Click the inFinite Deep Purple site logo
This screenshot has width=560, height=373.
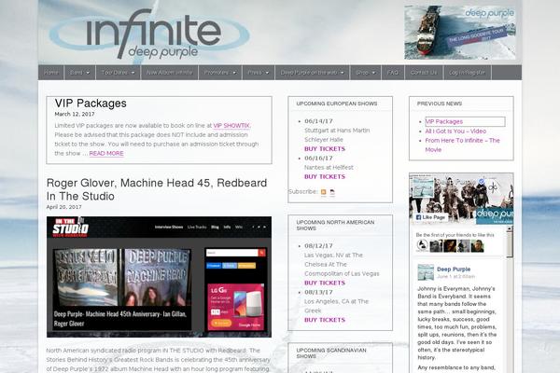(x=149, y=34)
